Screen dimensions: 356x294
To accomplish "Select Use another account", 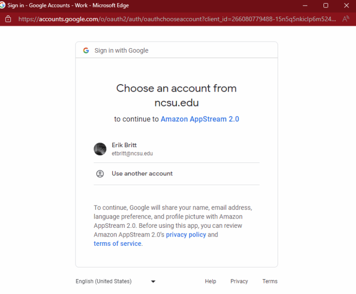I will (142, 174).
